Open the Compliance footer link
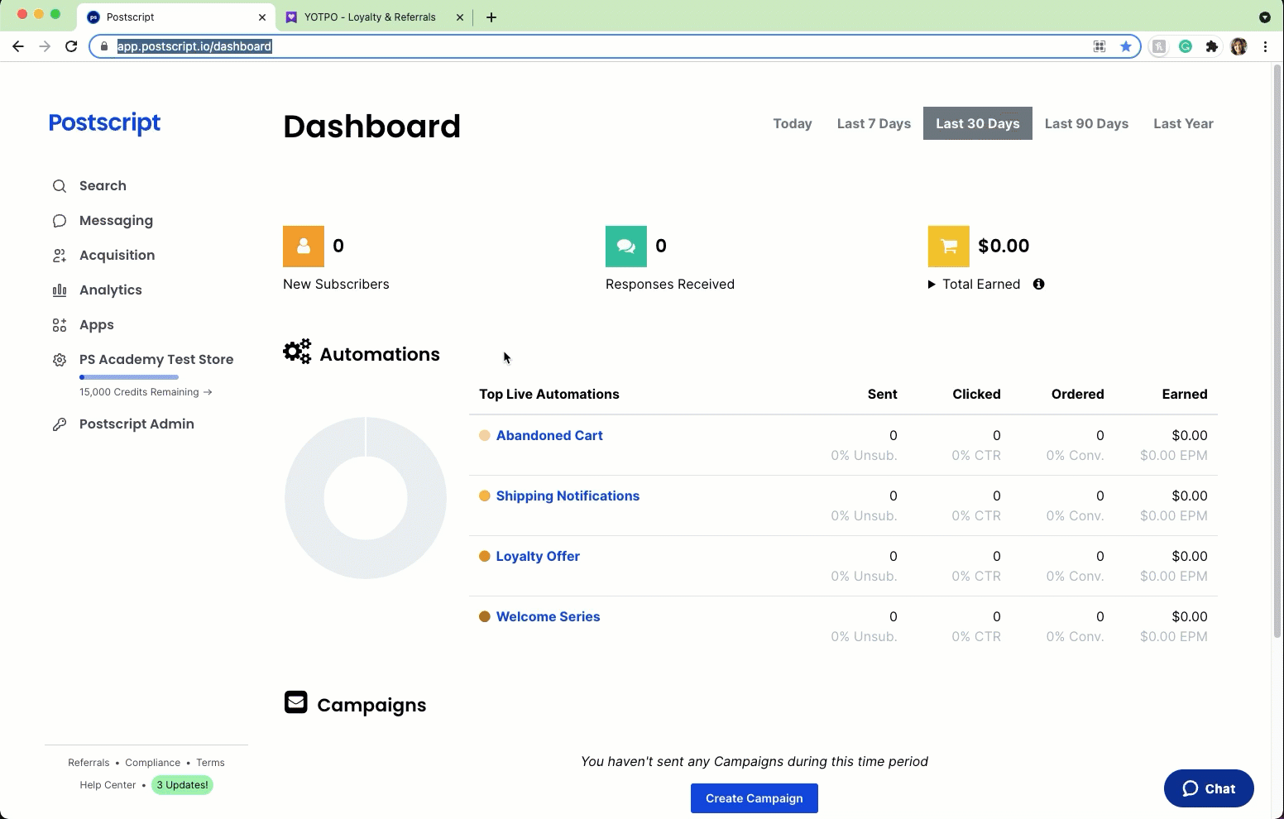 152,763
